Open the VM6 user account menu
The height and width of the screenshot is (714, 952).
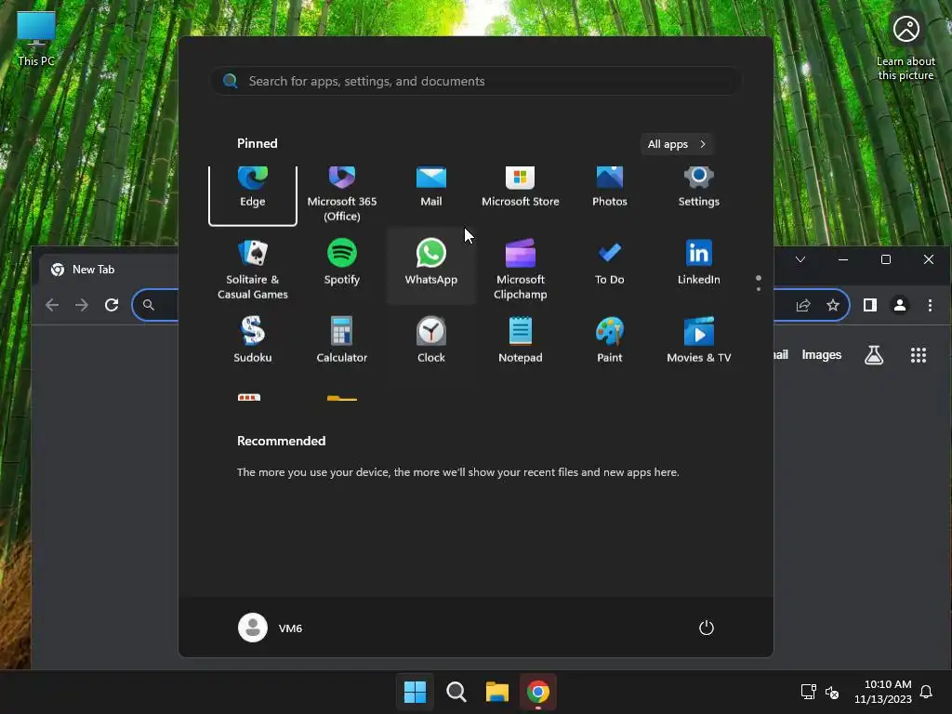271,628
